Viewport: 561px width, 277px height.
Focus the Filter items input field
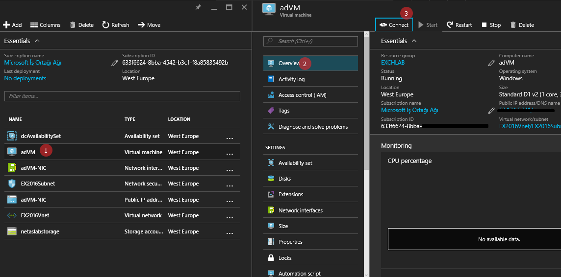(122, 96)
